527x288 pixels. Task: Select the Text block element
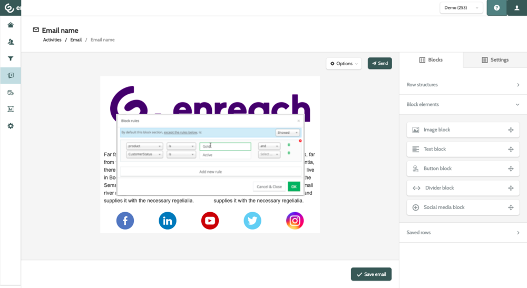coord(463,150)
